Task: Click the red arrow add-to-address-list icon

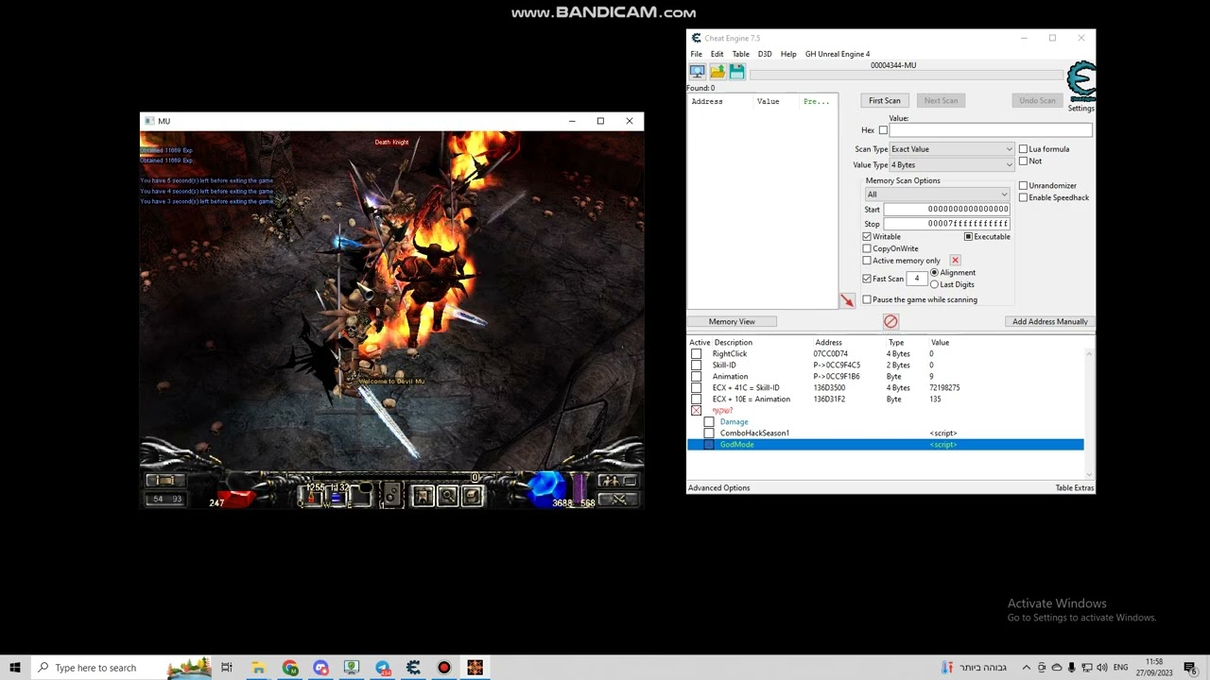Action: 847,301
